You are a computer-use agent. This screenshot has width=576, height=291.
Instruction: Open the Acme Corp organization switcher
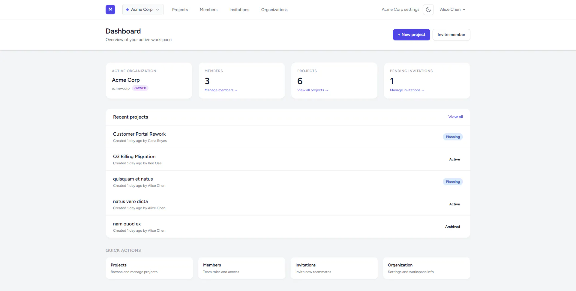pyautogui.click(x=143, y=10)
